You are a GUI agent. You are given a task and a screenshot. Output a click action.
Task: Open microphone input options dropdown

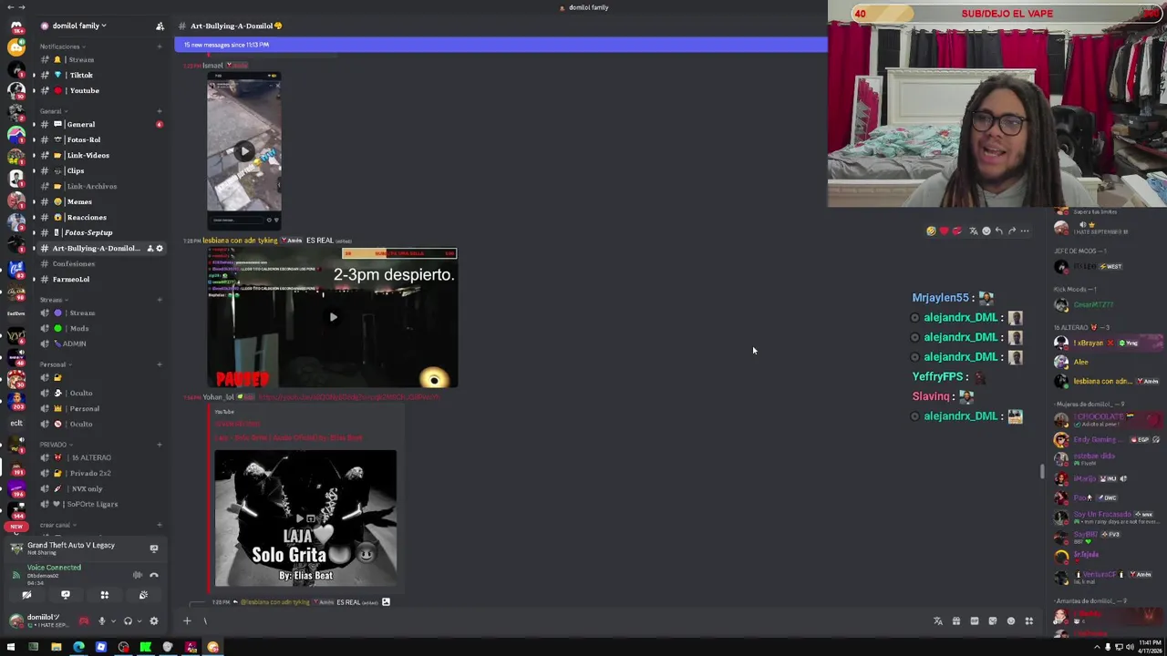click(x=114, y=621)
